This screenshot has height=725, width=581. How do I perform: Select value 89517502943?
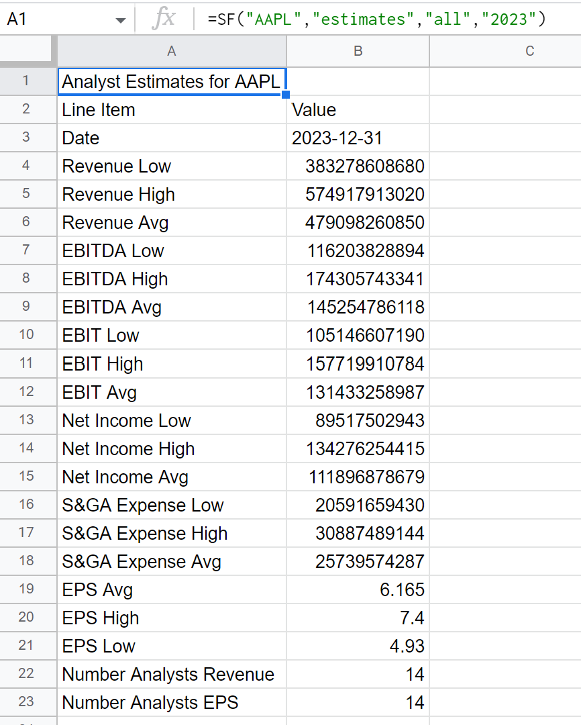point(358,420)
